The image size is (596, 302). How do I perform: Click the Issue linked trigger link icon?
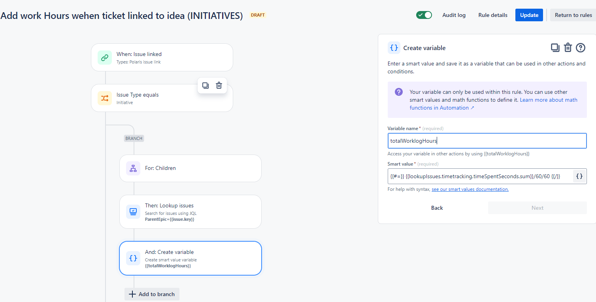[105, 58]
